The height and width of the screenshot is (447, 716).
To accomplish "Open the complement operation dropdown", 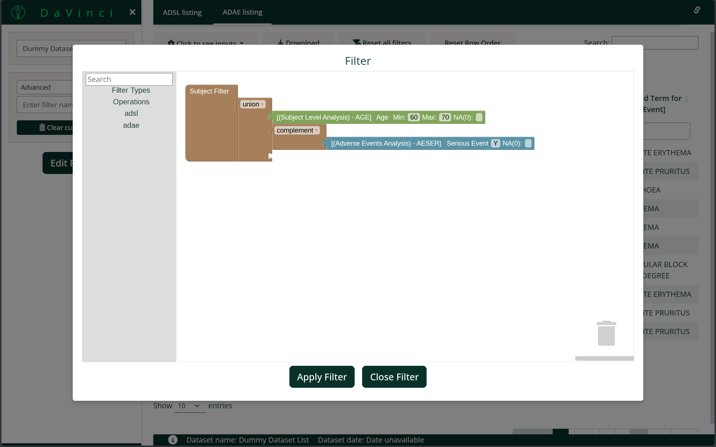I will click(297, 130).
